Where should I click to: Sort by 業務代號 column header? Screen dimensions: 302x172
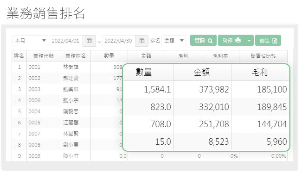[44, 56]
